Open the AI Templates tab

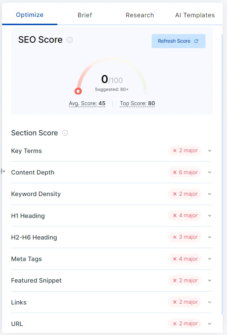click(x=195, y=15)
